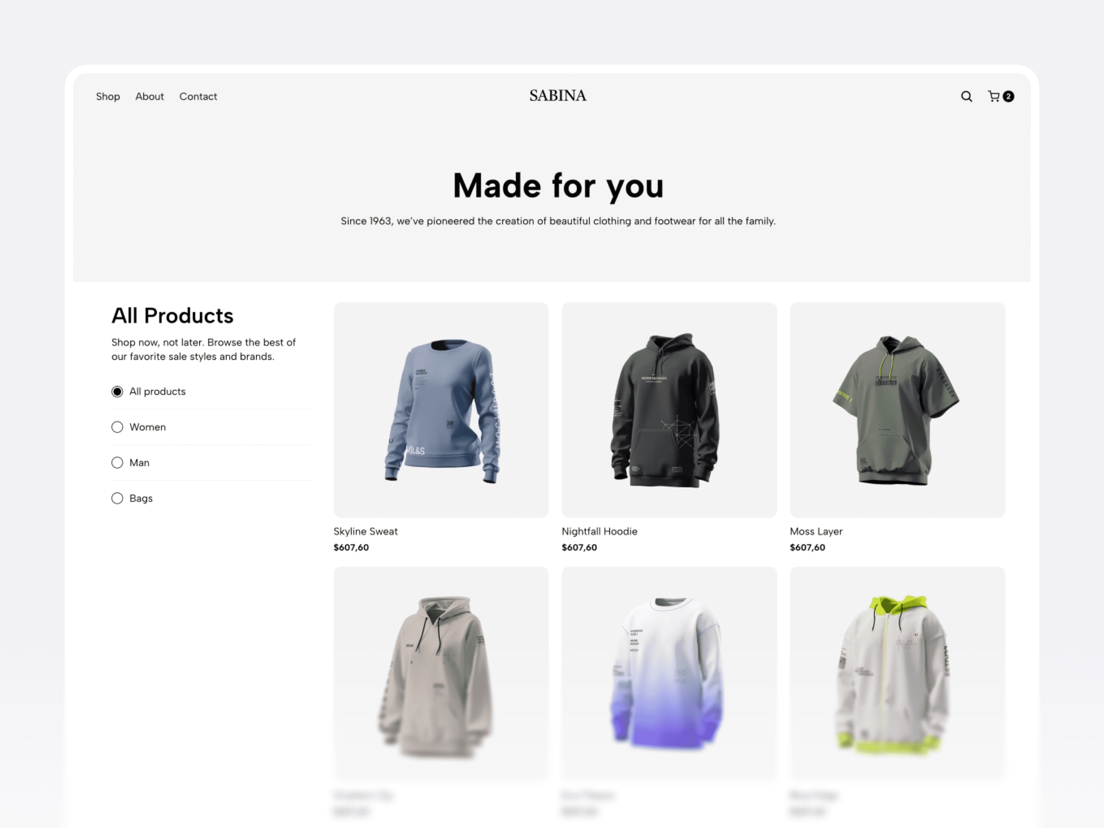Click the SABINA logo
The width and height of the screenshot is (1104, 828).
[x=557, y=95]
